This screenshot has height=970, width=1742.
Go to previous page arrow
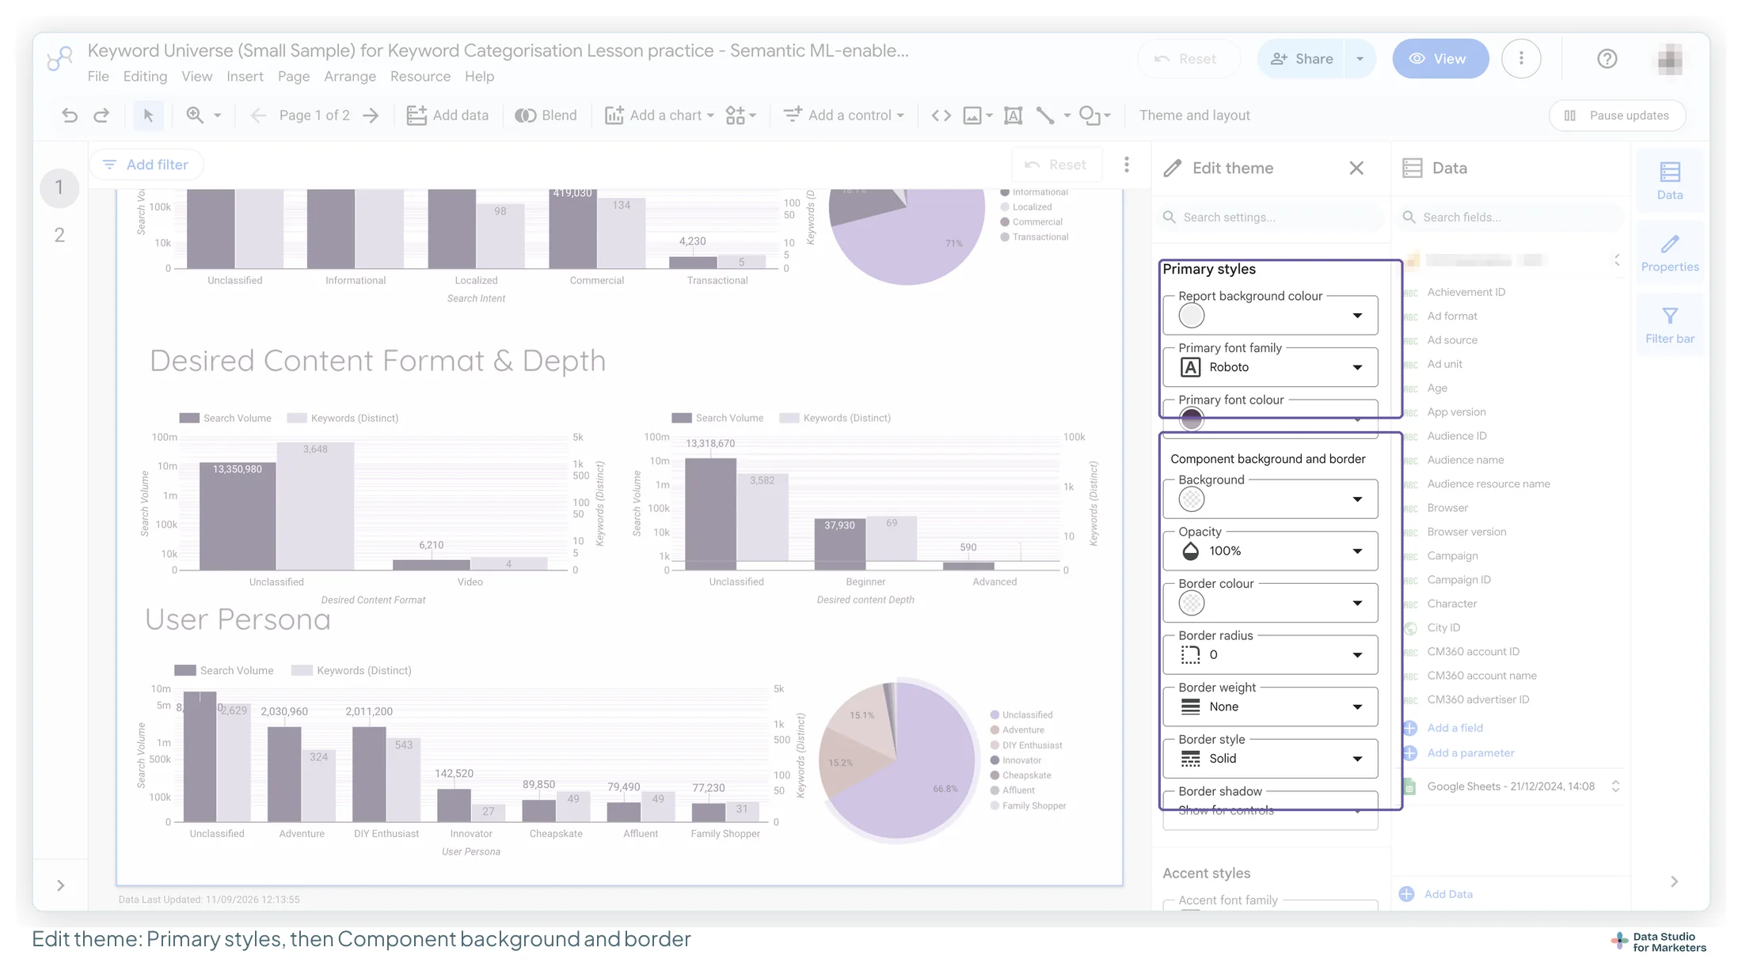click(x=257, y=116)
